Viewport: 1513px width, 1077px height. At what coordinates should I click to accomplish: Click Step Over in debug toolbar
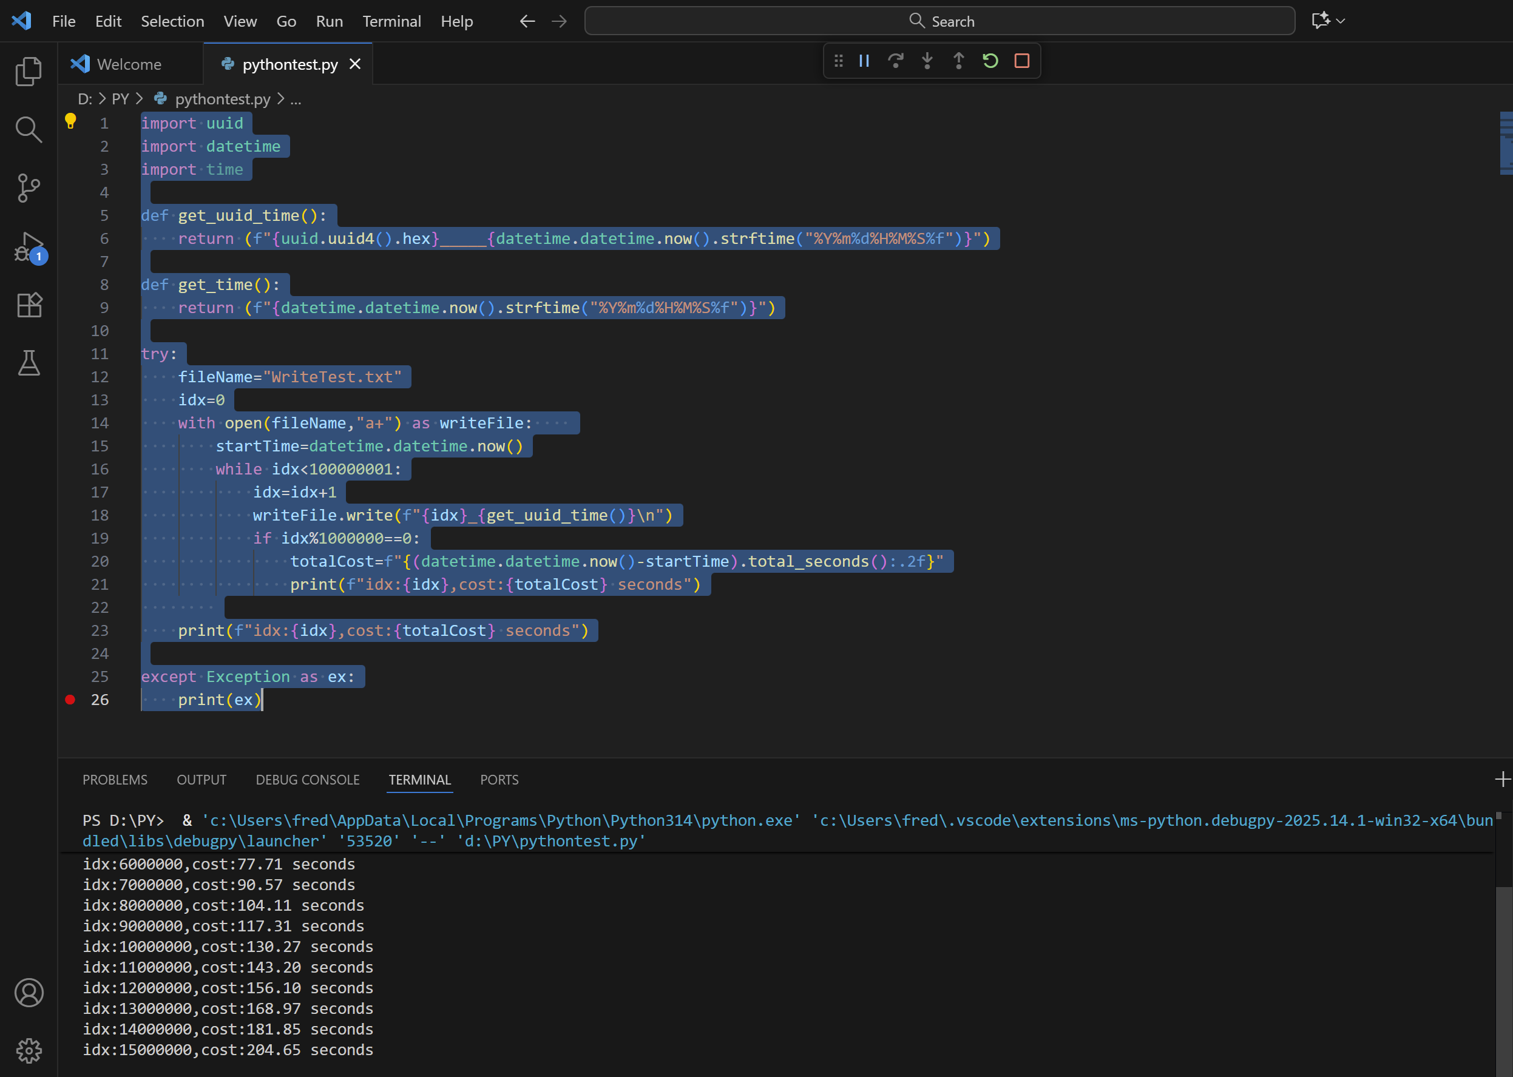pos(895,61)
